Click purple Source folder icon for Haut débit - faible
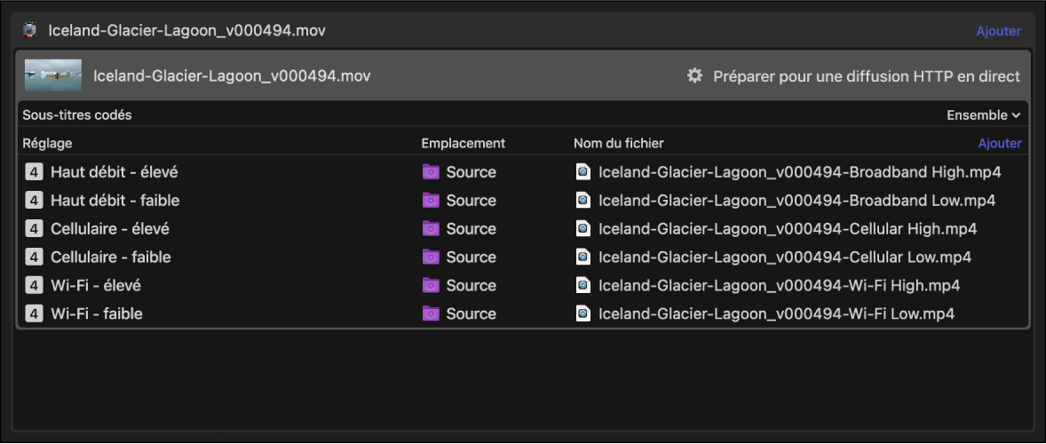This screenshot has height=444, width=1046. coord(431,201)
